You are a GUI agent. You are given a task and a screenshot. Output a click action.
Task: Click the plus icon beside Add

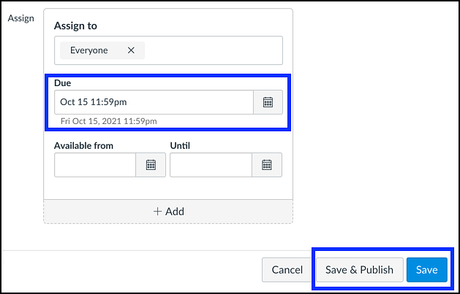click(x=157, y=211)
